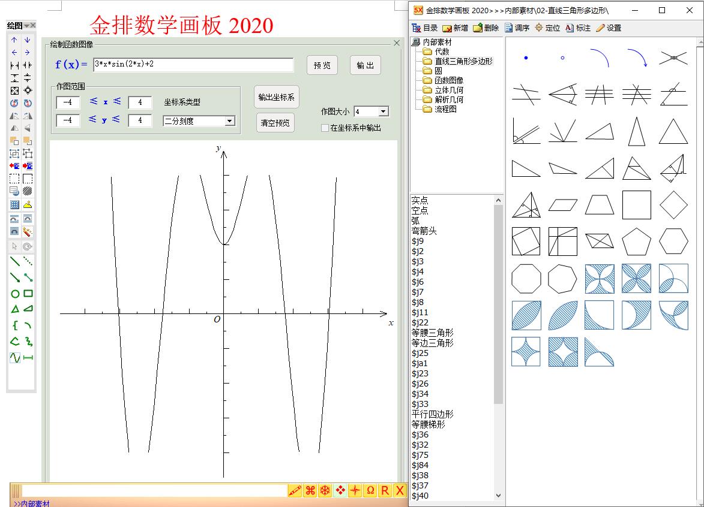Select the triangle drawing tool

[15, 309]
